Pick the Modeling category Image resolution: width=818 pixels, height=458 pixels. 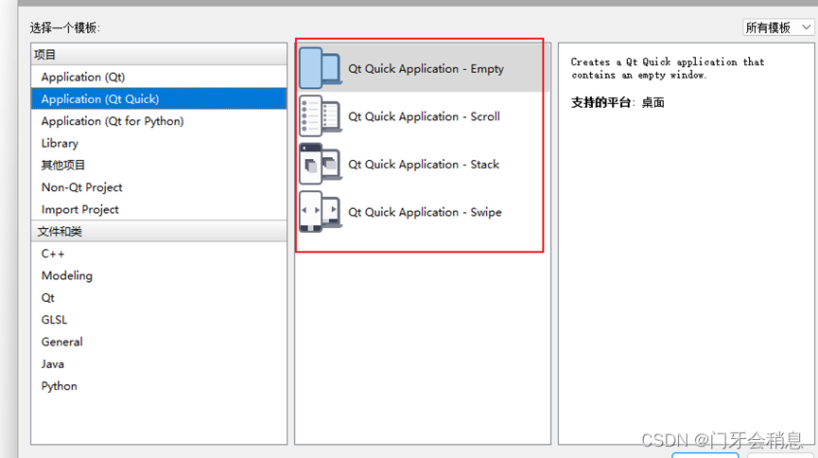[x=159, y=275]
